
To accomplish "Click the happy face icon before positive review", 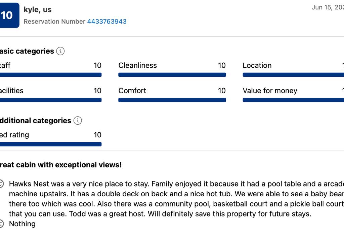I will pos(1,184).
